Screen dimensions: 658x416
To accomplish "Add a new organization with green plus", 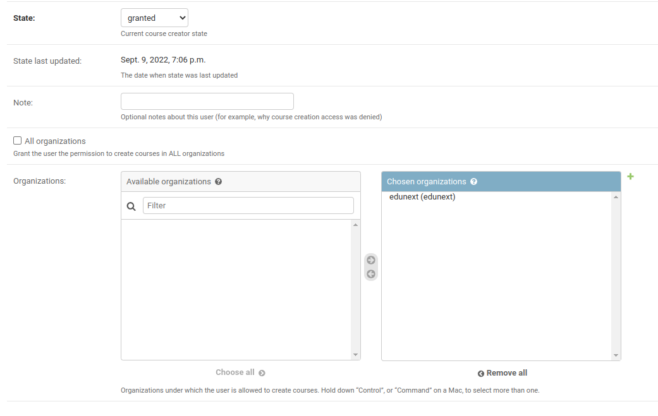I will [x=630, y=176].
